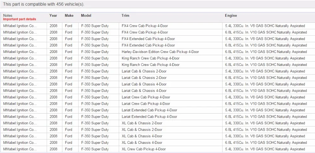The image size is (315, 153).
Task: Click Notes cell in XL Crew Cab Pickup row
Action: (x=24, y=149)
